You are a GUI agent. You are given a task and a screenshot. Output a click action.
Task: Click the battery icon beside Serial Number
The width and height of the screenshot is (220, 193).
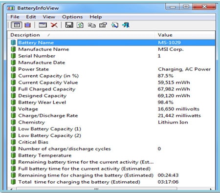click(x=13, y=56)
